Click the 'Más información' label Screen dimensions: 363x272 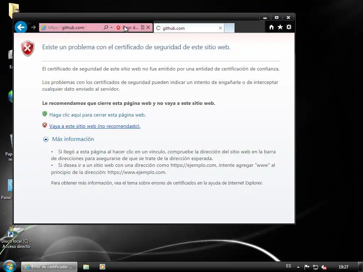coord(73,139)
